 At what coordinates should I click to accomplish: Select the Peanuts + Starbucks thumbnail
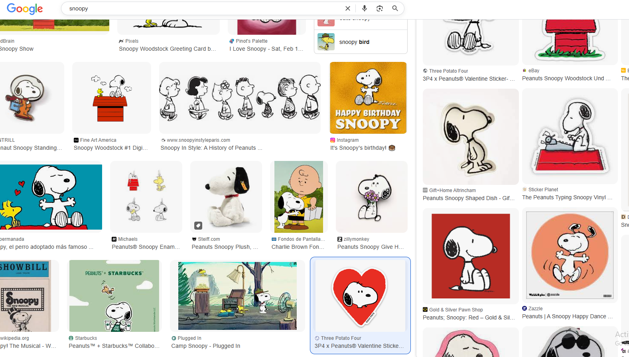(114, 296)
